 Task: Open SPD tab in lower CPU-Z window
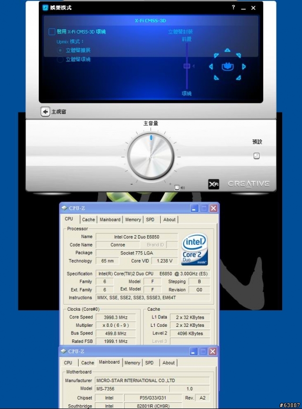[x=149, y=363]
